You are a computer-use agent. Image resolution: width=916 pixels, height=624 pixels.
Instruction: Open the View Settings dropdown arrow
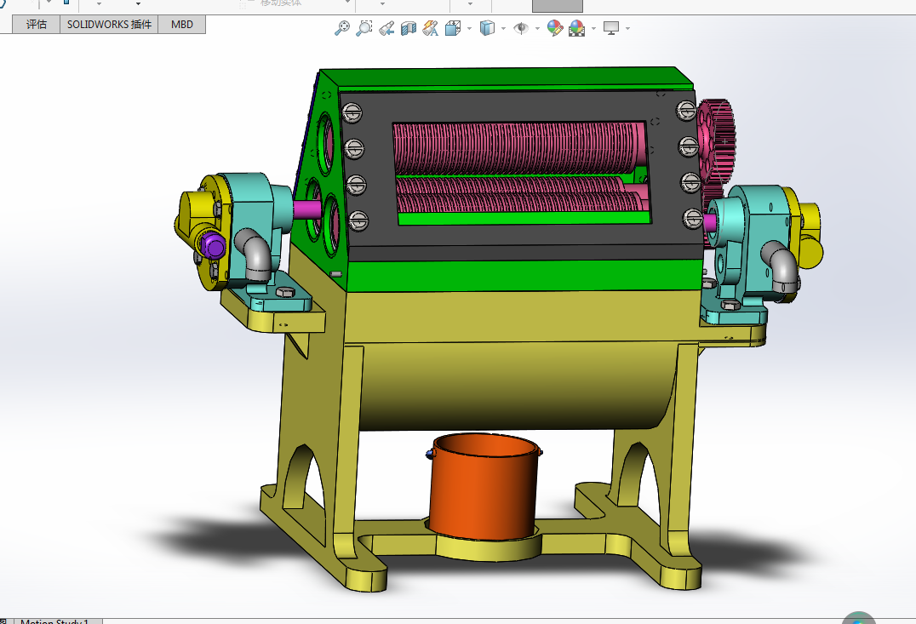click(x=628, y=28)
